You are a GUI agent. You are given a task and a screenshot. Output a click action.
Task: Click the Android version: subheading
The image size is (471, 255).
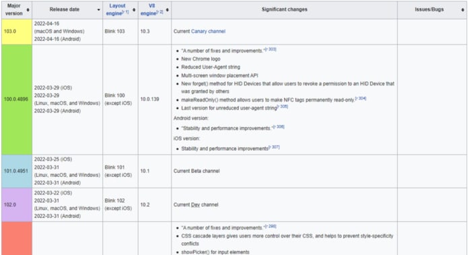[x=190, y=118]
